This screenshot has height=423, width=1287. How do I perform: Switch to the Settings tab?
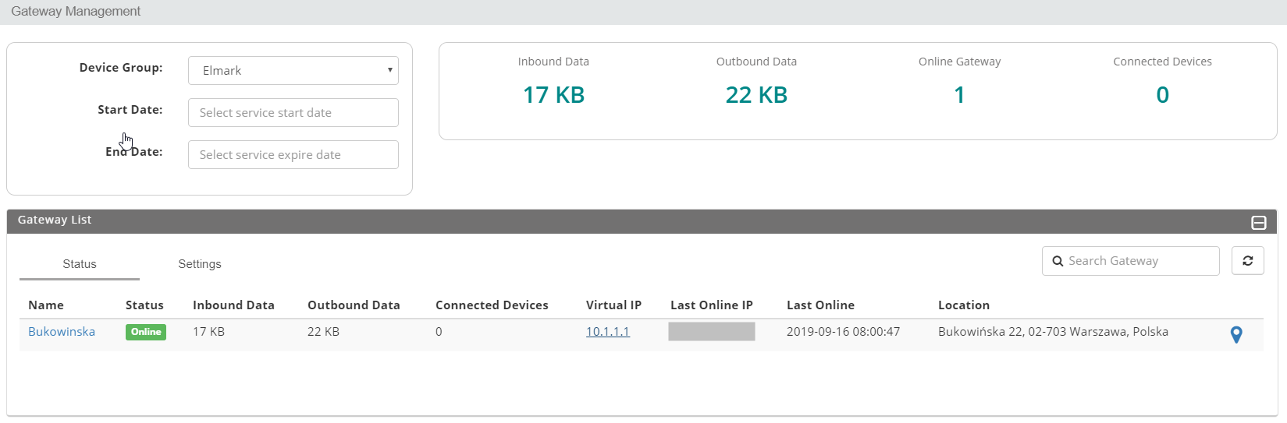(x=200, y=264)
